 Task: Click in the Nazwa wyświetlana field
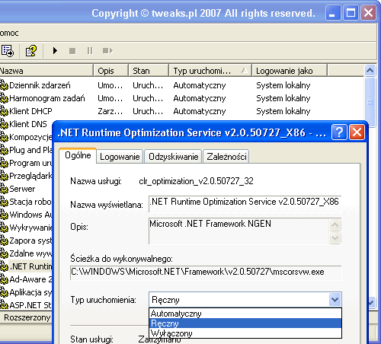pyautogui.click(x=245, y=203)
